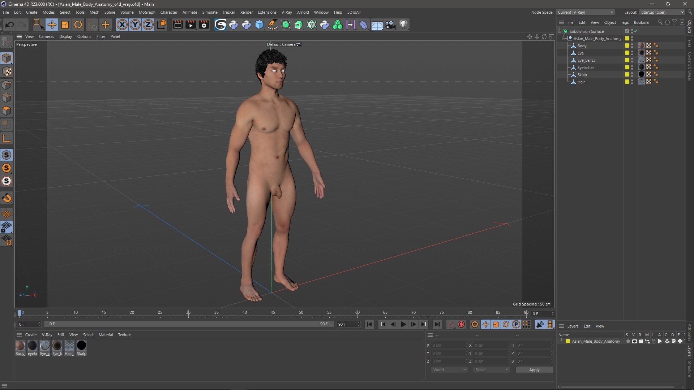
Task: Click the Apply button
Action: coord(534,370)
